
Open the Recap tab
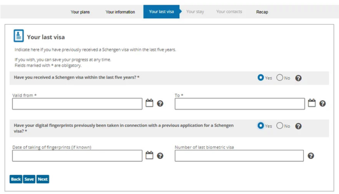262,12
